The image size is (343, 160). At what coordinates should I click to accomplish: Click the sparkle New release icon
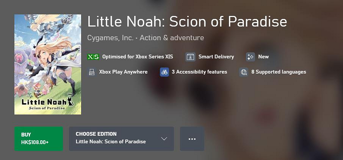(x=250, y=57)
